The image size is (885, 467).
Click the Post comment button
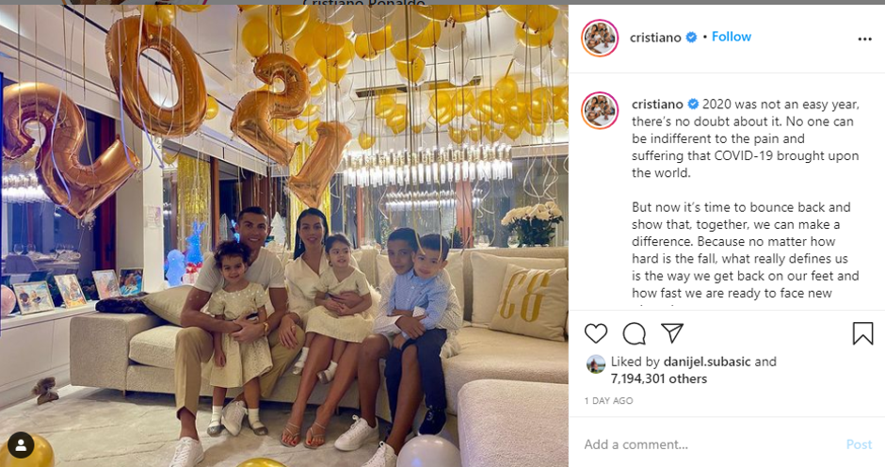(x=859, y=444)
